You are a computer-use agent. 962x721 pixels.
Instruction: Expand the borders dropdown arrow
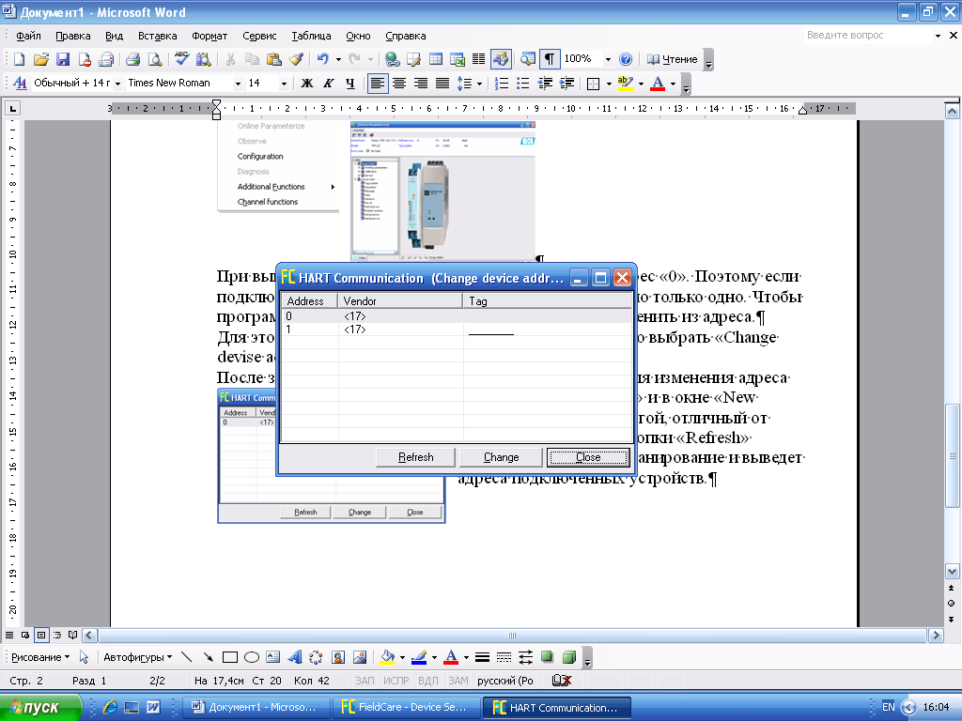[x=609, y=84]
